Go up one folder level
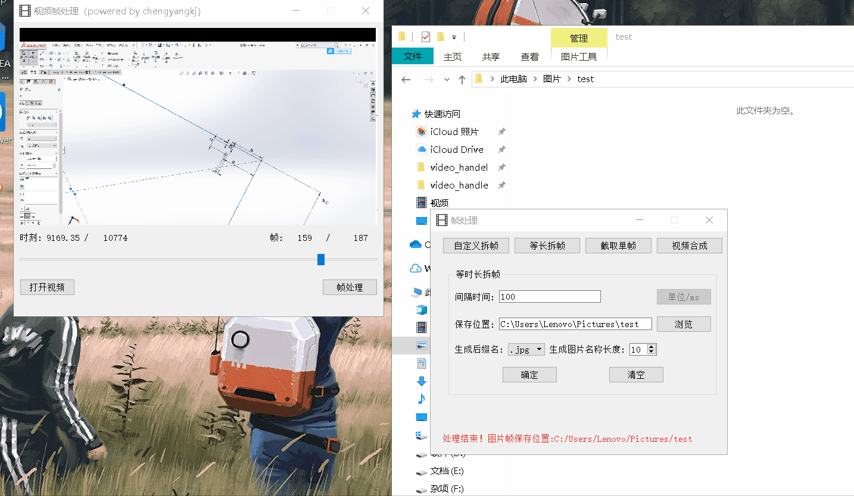Screen dimensions: 854x496 click(462, 79)
